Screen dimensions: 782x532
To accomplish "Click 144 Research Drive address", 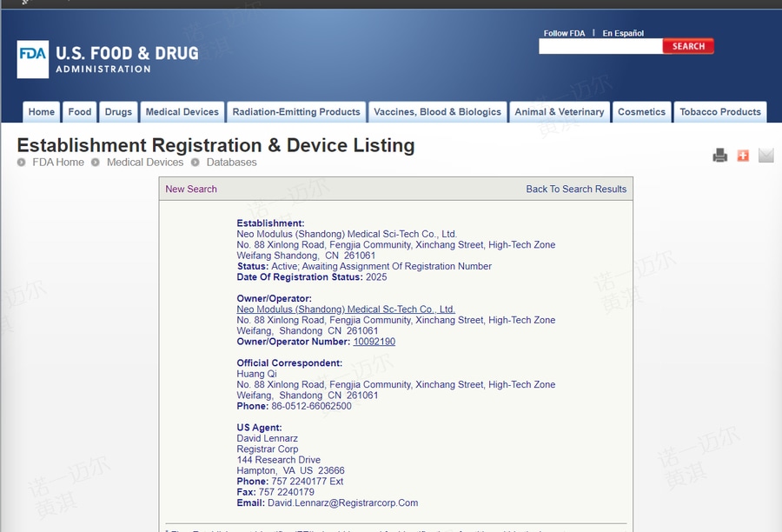I will tap(278, 460).
